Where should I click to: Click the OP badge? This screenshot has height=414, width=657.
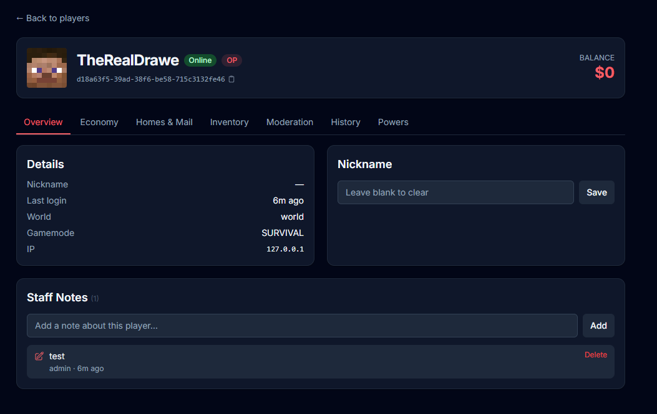click(231, 60)
